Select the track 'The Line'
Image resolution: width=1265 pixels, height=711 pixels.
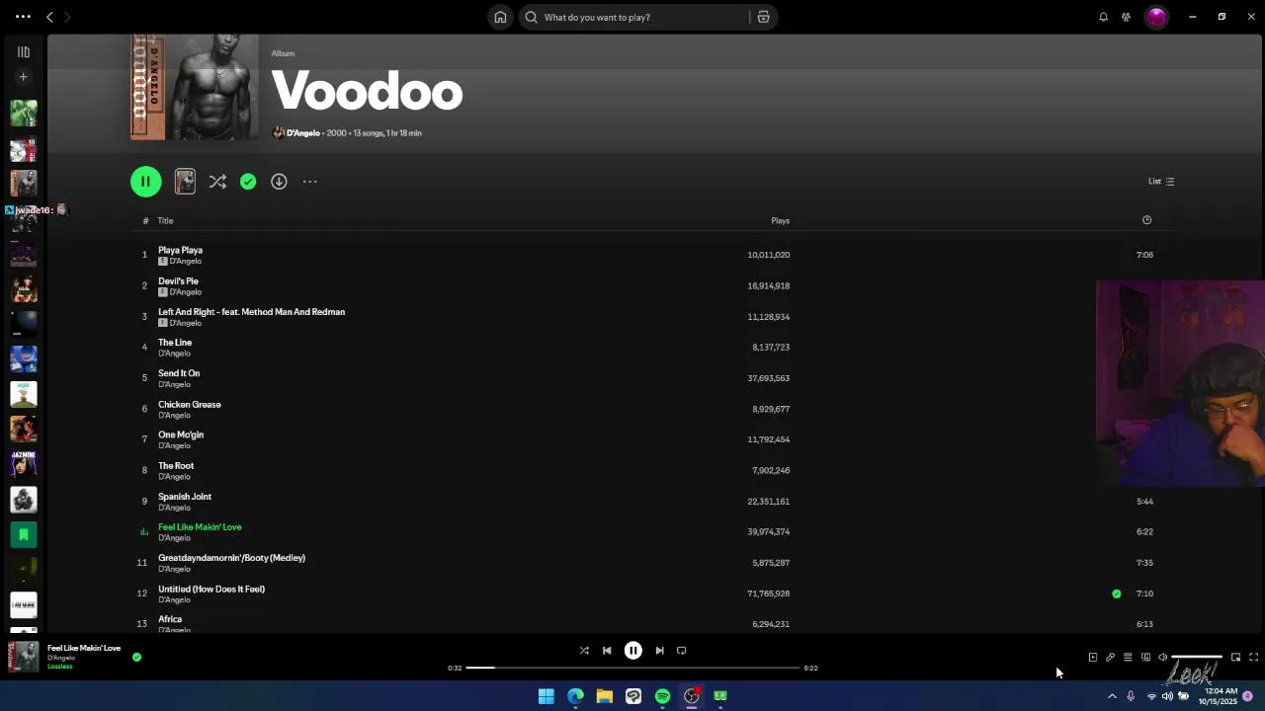pos(175,343)
